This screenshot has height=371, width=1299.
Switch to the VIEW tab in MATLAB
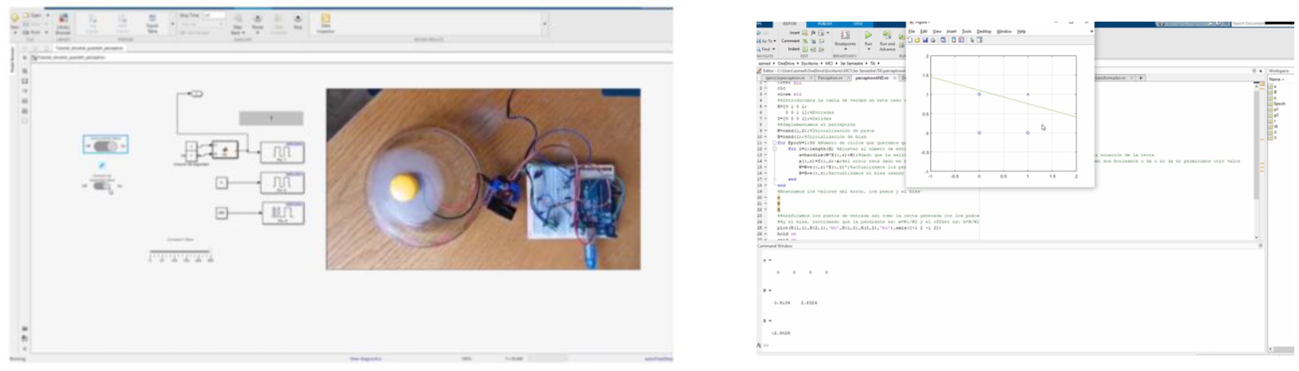point(858,24)
